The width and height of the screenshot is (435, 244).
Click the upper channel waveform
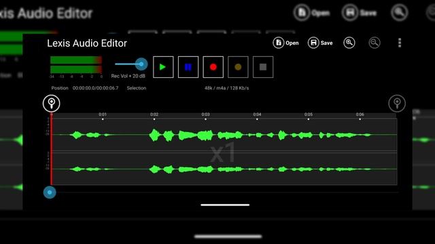point(224,135)
